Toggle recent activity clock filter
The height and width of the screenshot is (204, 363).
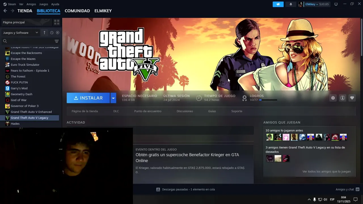[x=52, y=33]
